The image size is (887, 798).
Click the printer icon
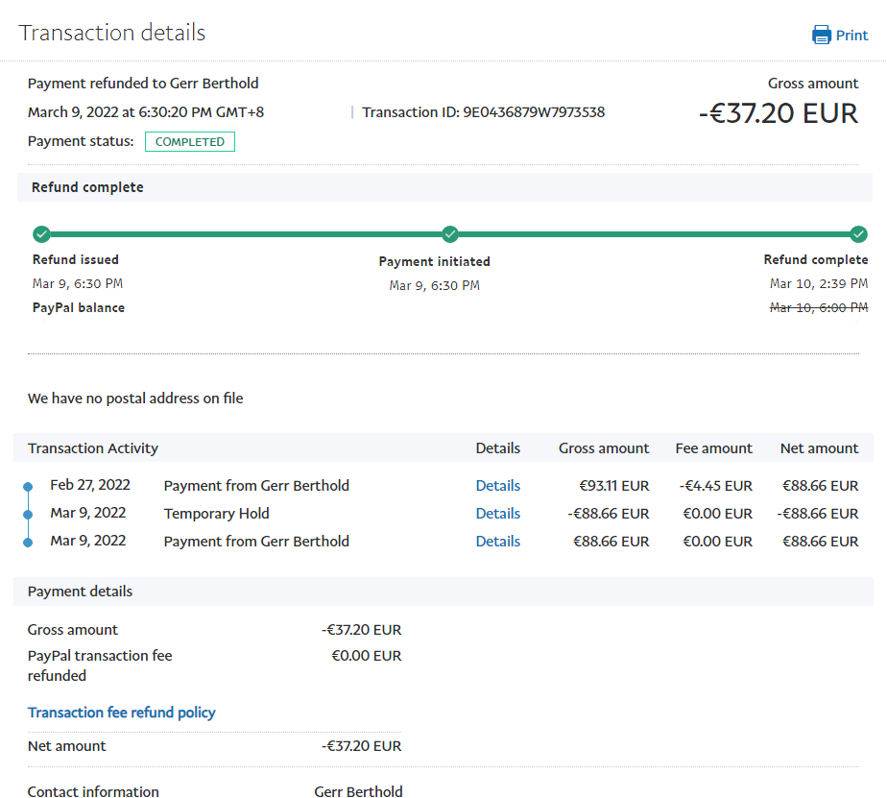(x=822, y=36)
